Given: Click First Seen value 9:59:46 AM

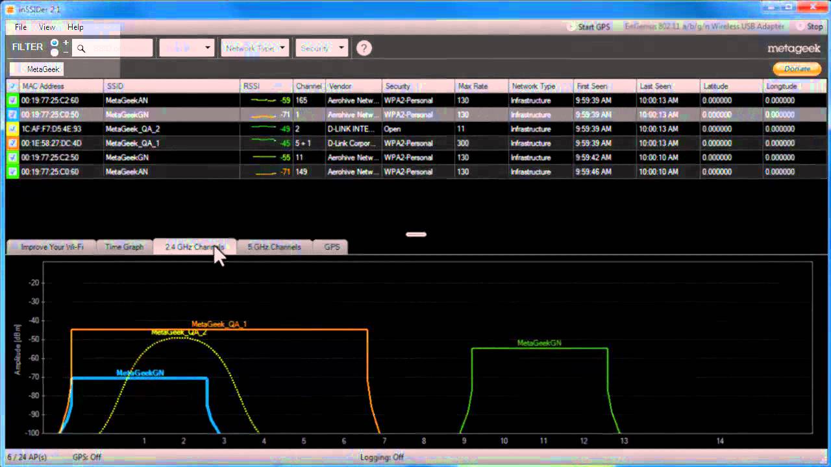Looking at the screenshot, I should (593, 172).
